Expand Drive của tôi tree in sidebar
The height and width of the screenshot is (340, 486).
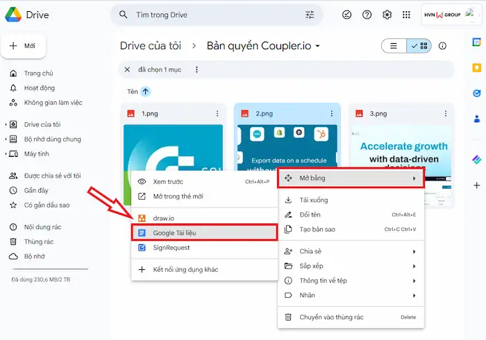point(6,125)
